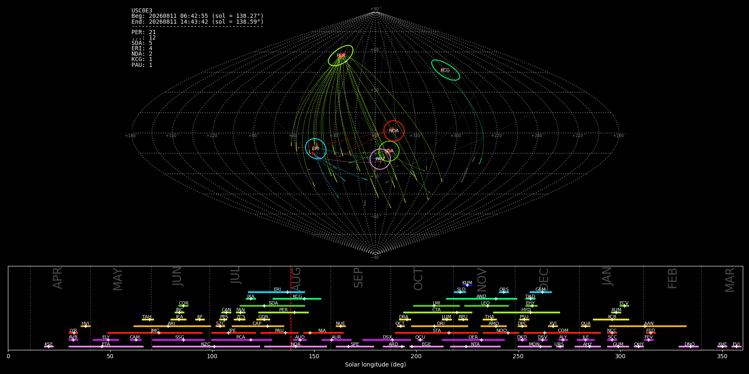749x374 pixels.
Task: Click the ETA shower bar in May
Action: (x=106, y=346)
